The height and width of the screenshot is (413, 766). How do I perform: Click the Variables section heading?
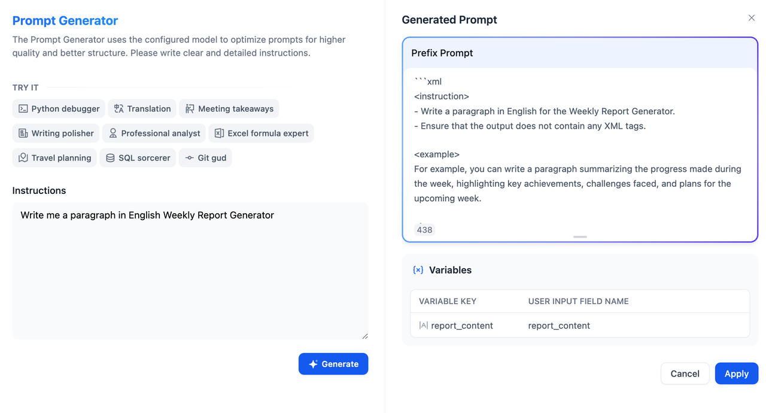tap(450, 270)
